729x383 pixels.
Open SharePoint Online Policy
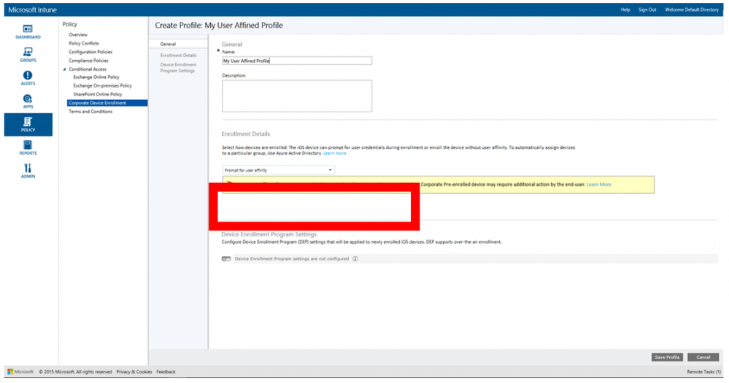(98, 94)
